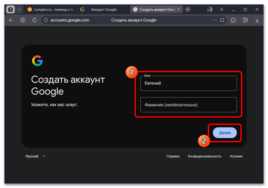Image resolution: width=268 pixels, height=188 pixels.
Task: Click the Создать аккаунт Google page title in toolbar
Action: [x=134, y=20]
